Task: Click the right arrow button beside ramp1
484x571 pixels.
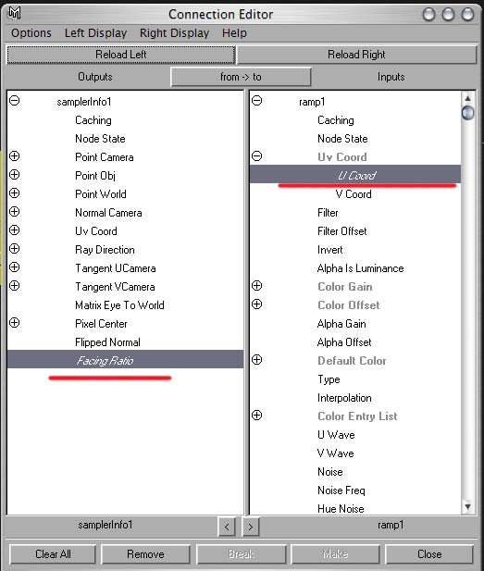Action: 251,527
